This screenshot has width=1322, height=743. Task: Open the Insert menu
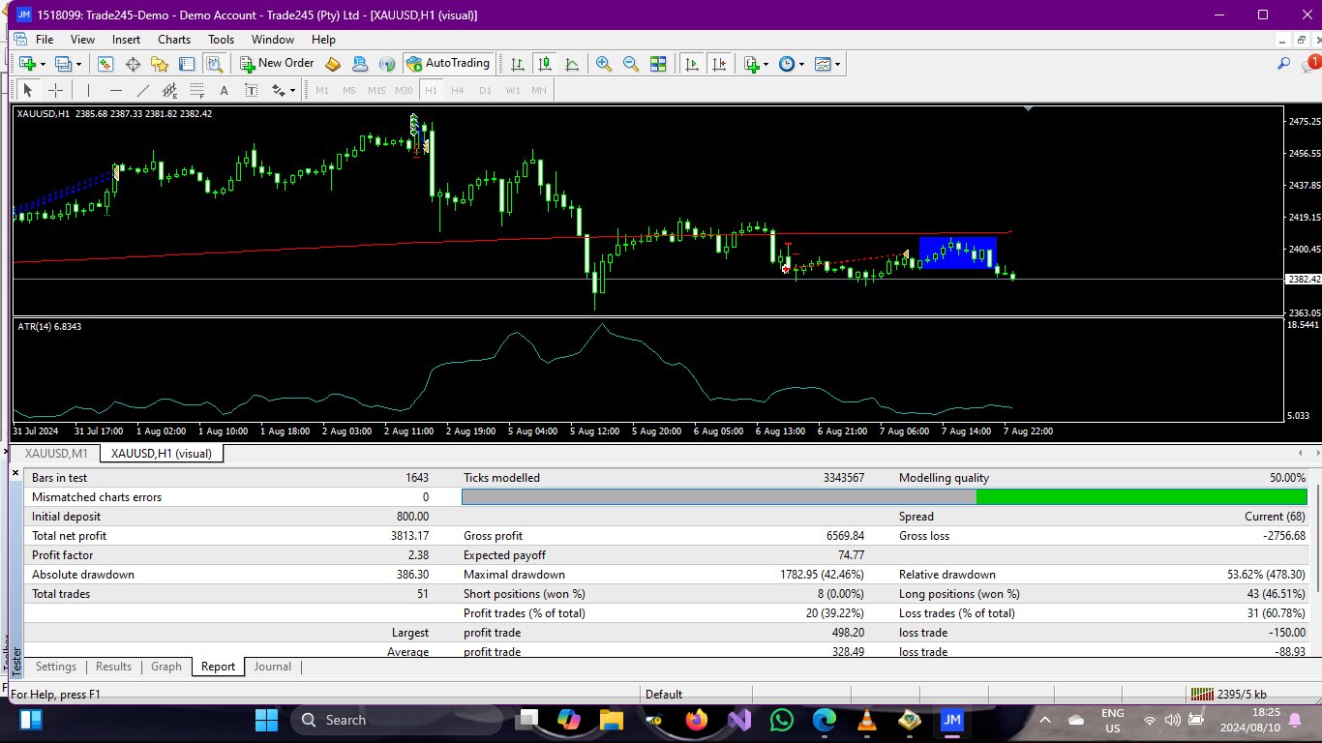tap(126, 40)
